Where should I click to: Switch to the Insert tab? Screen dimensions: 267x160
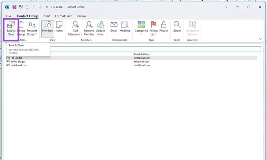click(46, 16)
